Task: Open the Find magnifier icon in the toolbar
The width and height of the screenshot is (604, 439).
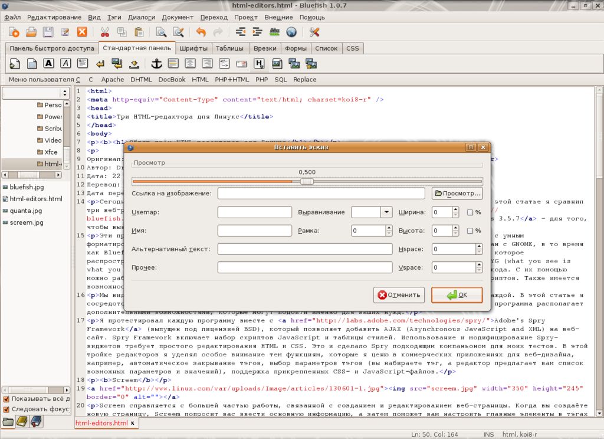Action: [161, 32]
